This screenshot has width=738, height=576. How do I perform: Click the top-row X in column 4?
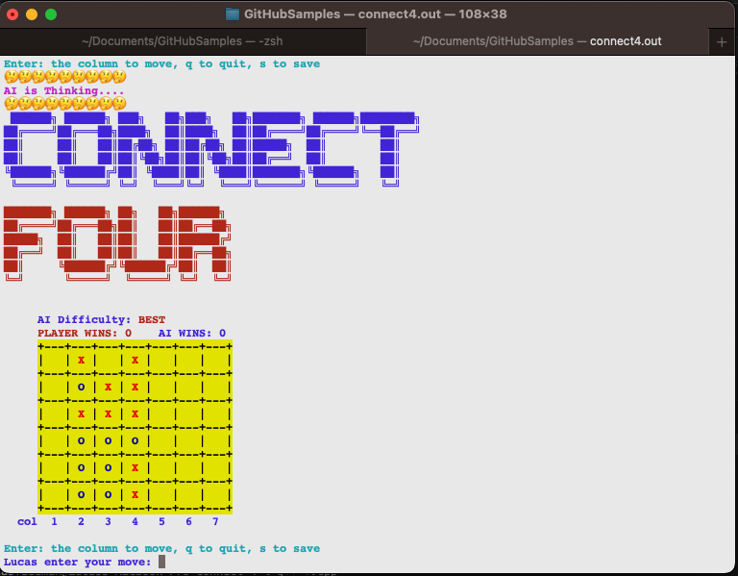pyautogui.click(x=135, y=361)
